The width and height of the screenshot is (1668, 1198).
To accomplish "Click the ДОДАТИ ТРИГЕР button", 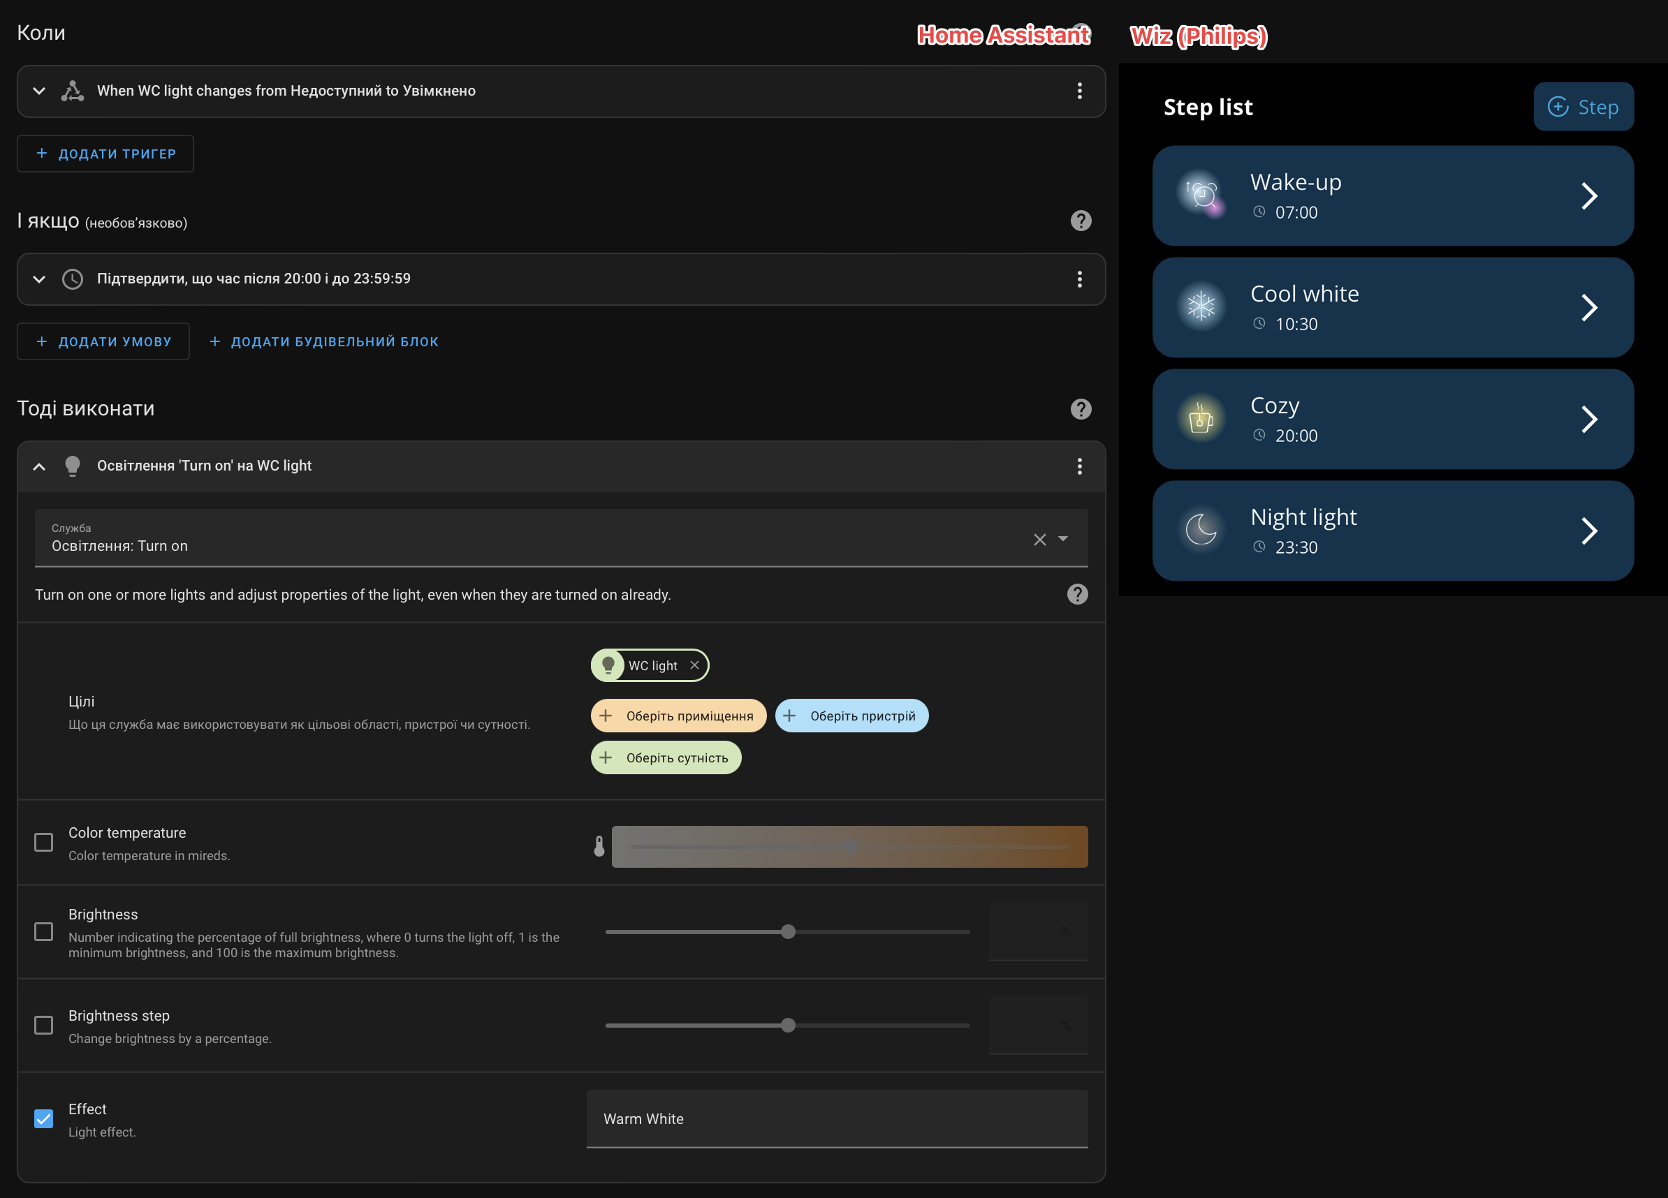I will click(x=105, y=154).
